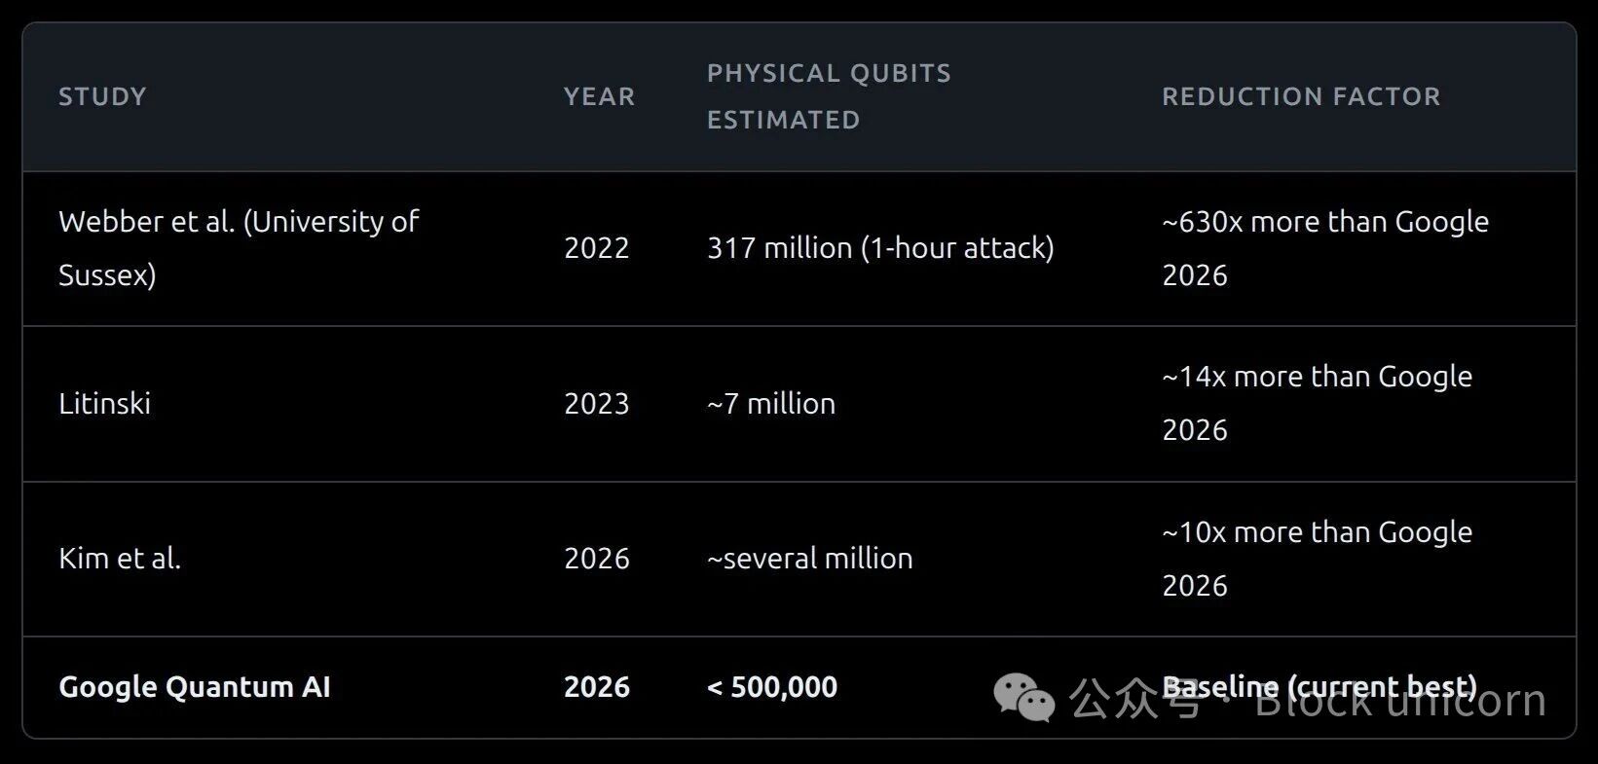1598x764 pixels.
Task: Click the STUDY column header
Action: (x=102, y=96)
